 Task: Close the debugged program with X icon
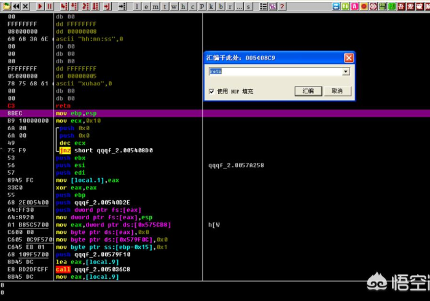coord(26,6)
